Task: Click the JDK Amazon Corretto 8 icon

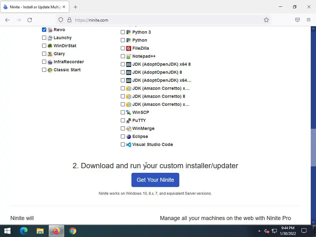Action: (129, 96)
